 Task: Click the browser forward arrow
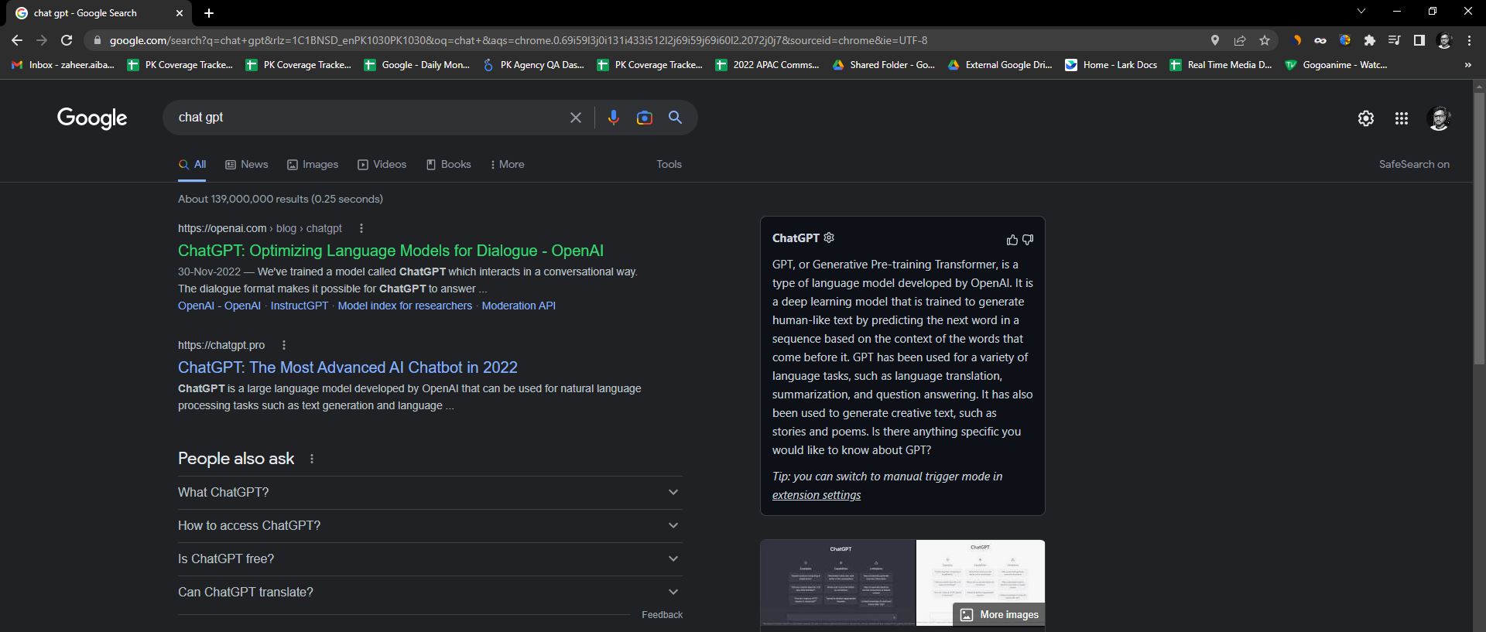(x=42, y=40)
